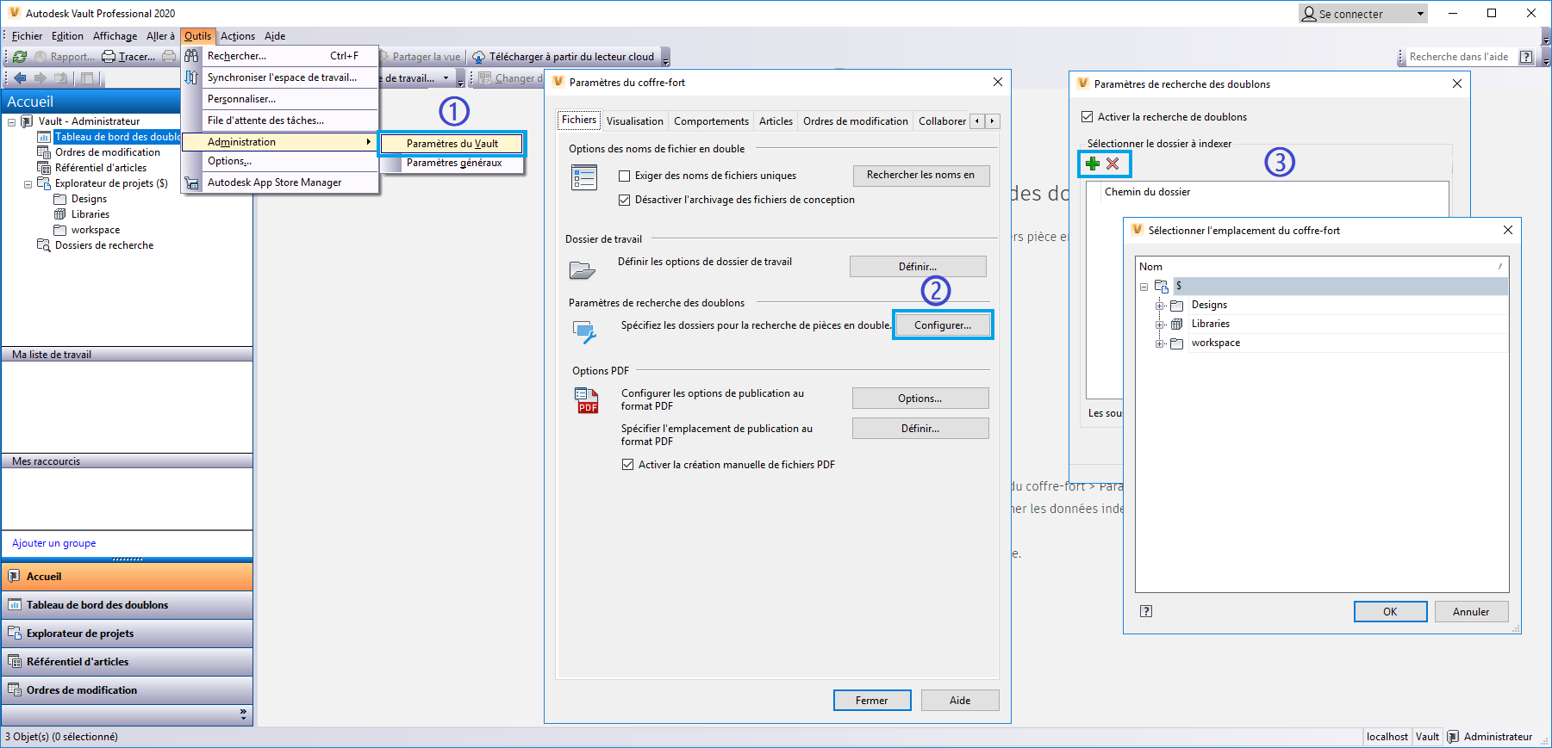
Task: Click the cart icon for Autodesk App Store Manager
Action: point(191,182)
